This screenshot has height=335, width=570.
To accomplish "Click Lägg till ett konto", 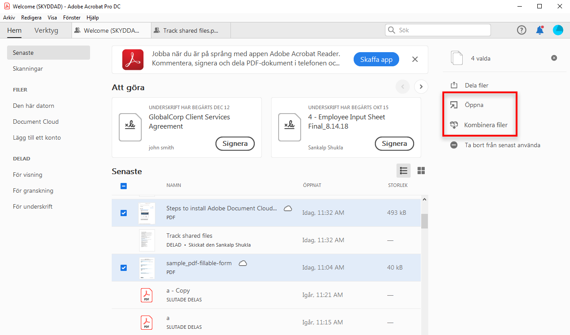I will (37, 137).
